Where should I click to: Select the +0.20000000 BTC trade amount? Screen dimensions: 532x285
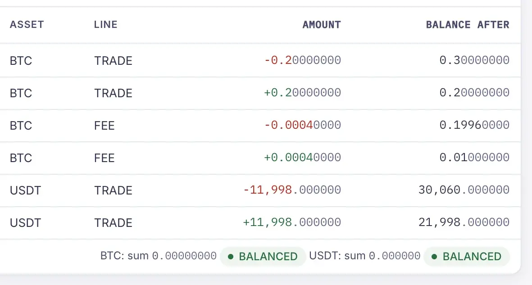302,93
